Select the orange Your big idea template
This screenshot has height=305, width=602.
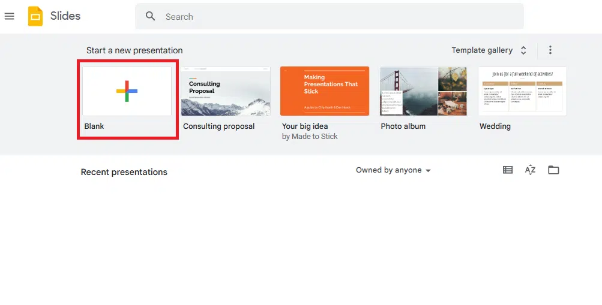(324, 91)
